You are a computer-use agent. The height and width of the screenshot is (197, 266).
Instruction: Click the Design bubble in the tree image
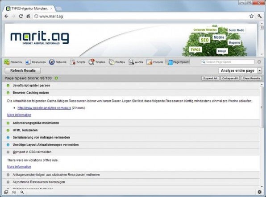(x=222, y=51)
